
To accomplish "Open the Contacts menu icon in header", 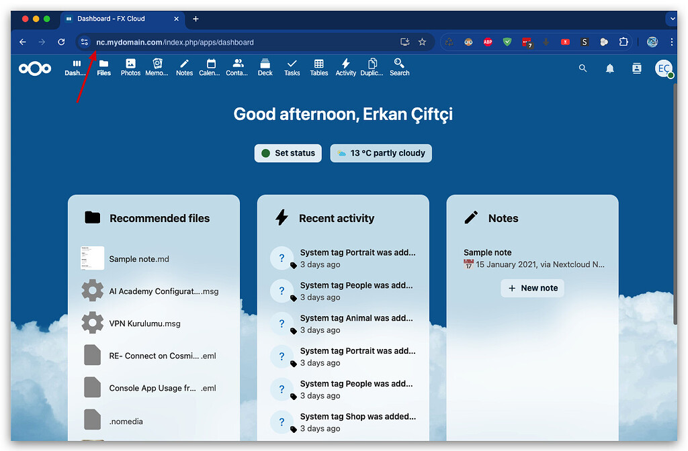I will point(637,68).
